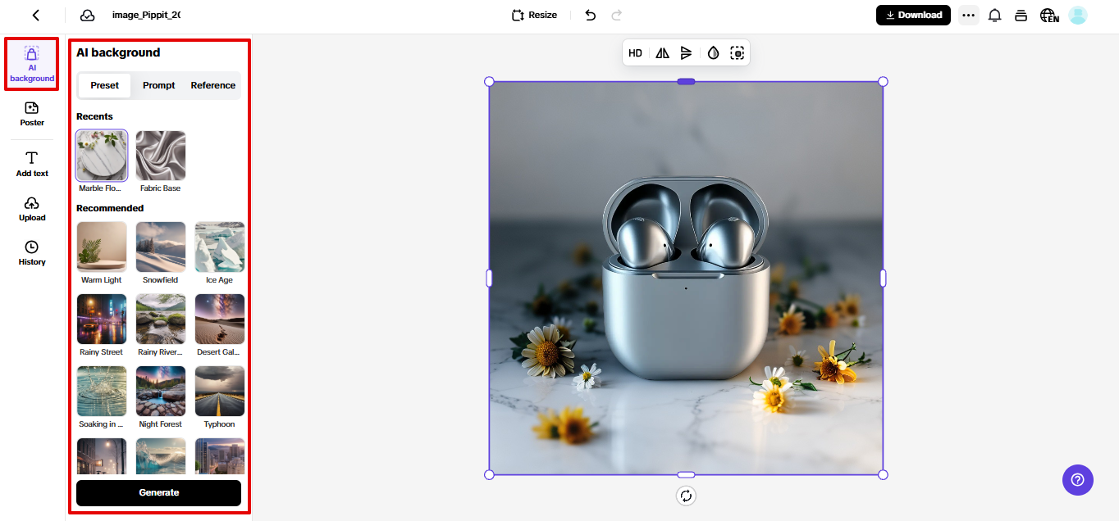Open the Add text panel
1119x521 pixels.
pos(31,162)
